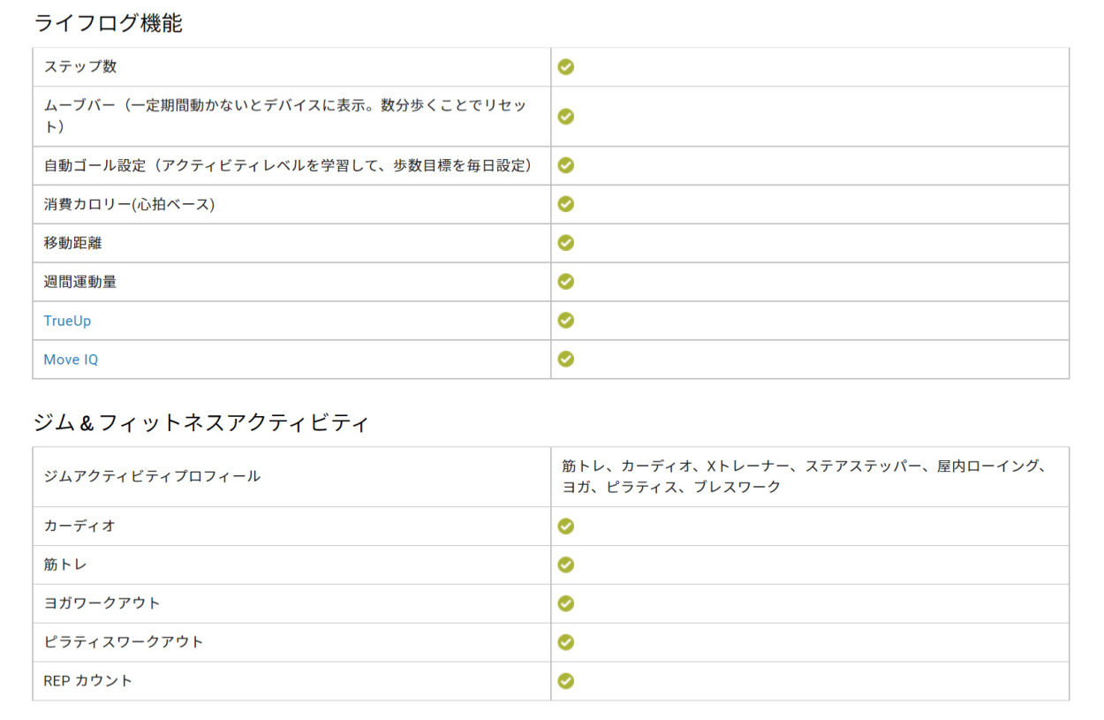
Task: Click the gym profile list starting 筋トレ、カーディオ
Action: pyautogui.click(x=804, y=476)
